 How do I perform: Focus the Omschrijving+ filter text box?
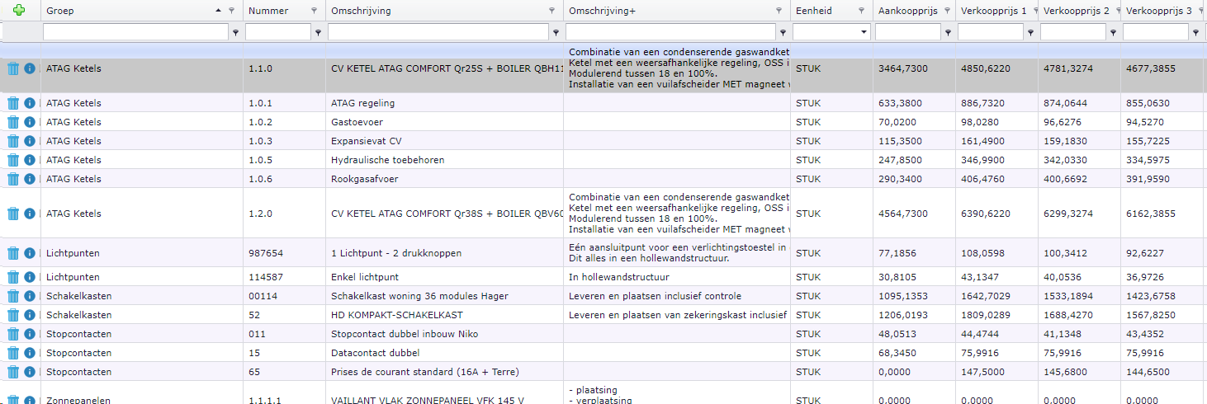pyautogui.click(x=670, y=32)
